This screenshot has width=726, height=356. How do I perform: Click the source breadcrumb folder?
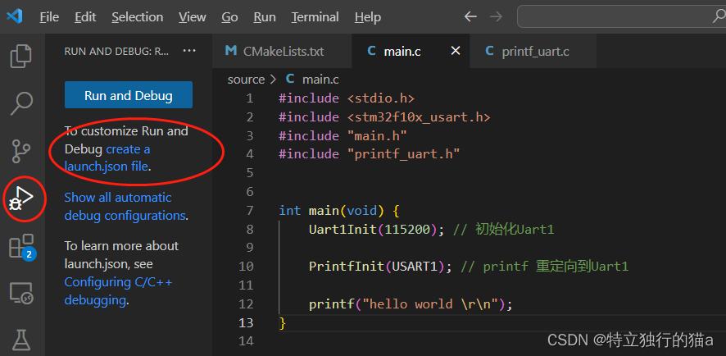[x=246, y=80]
